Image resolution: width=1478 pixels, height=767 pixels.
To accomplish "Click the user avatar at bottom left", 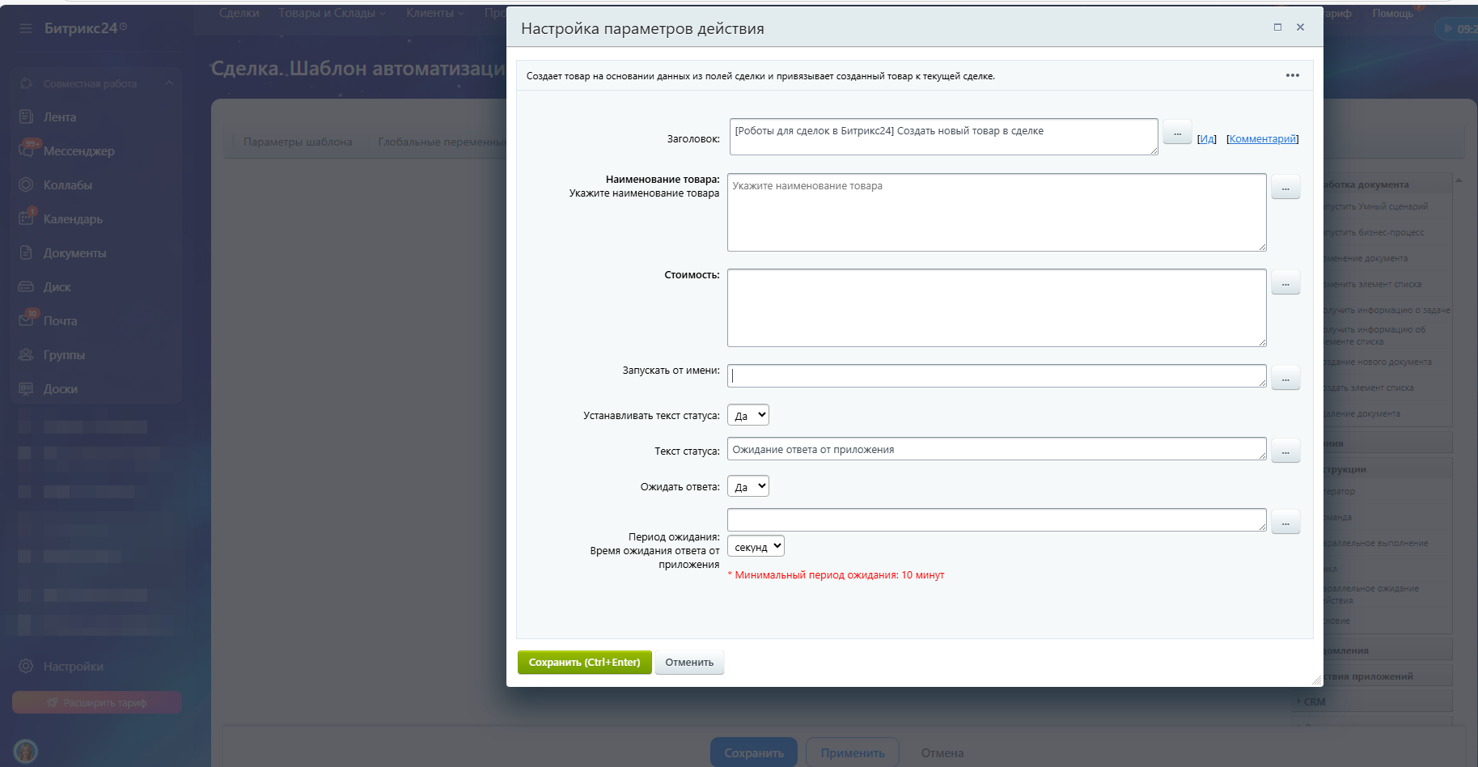I will coord(26,751).
